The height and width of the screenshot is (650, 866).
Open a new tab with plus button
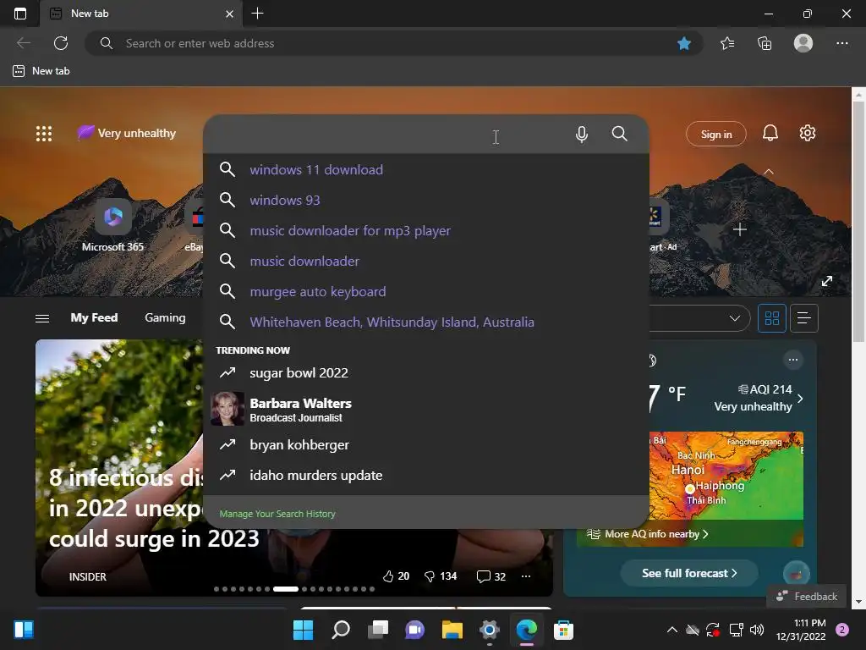257,14
